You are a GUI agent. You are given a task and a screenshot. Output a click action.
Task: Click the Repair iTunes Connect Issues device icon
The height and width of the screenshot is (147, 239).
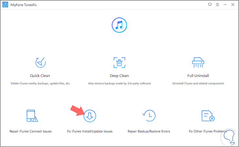(x=32, y=116)
